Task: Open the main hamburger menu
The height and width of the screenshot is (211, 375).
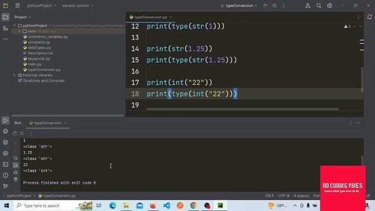Action: [18, 5]
